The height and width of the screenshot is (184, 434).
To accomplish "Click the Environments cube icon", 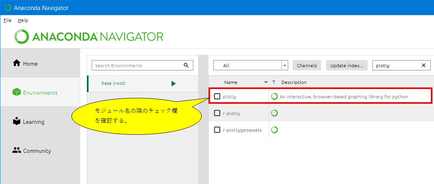I will 17,93.
